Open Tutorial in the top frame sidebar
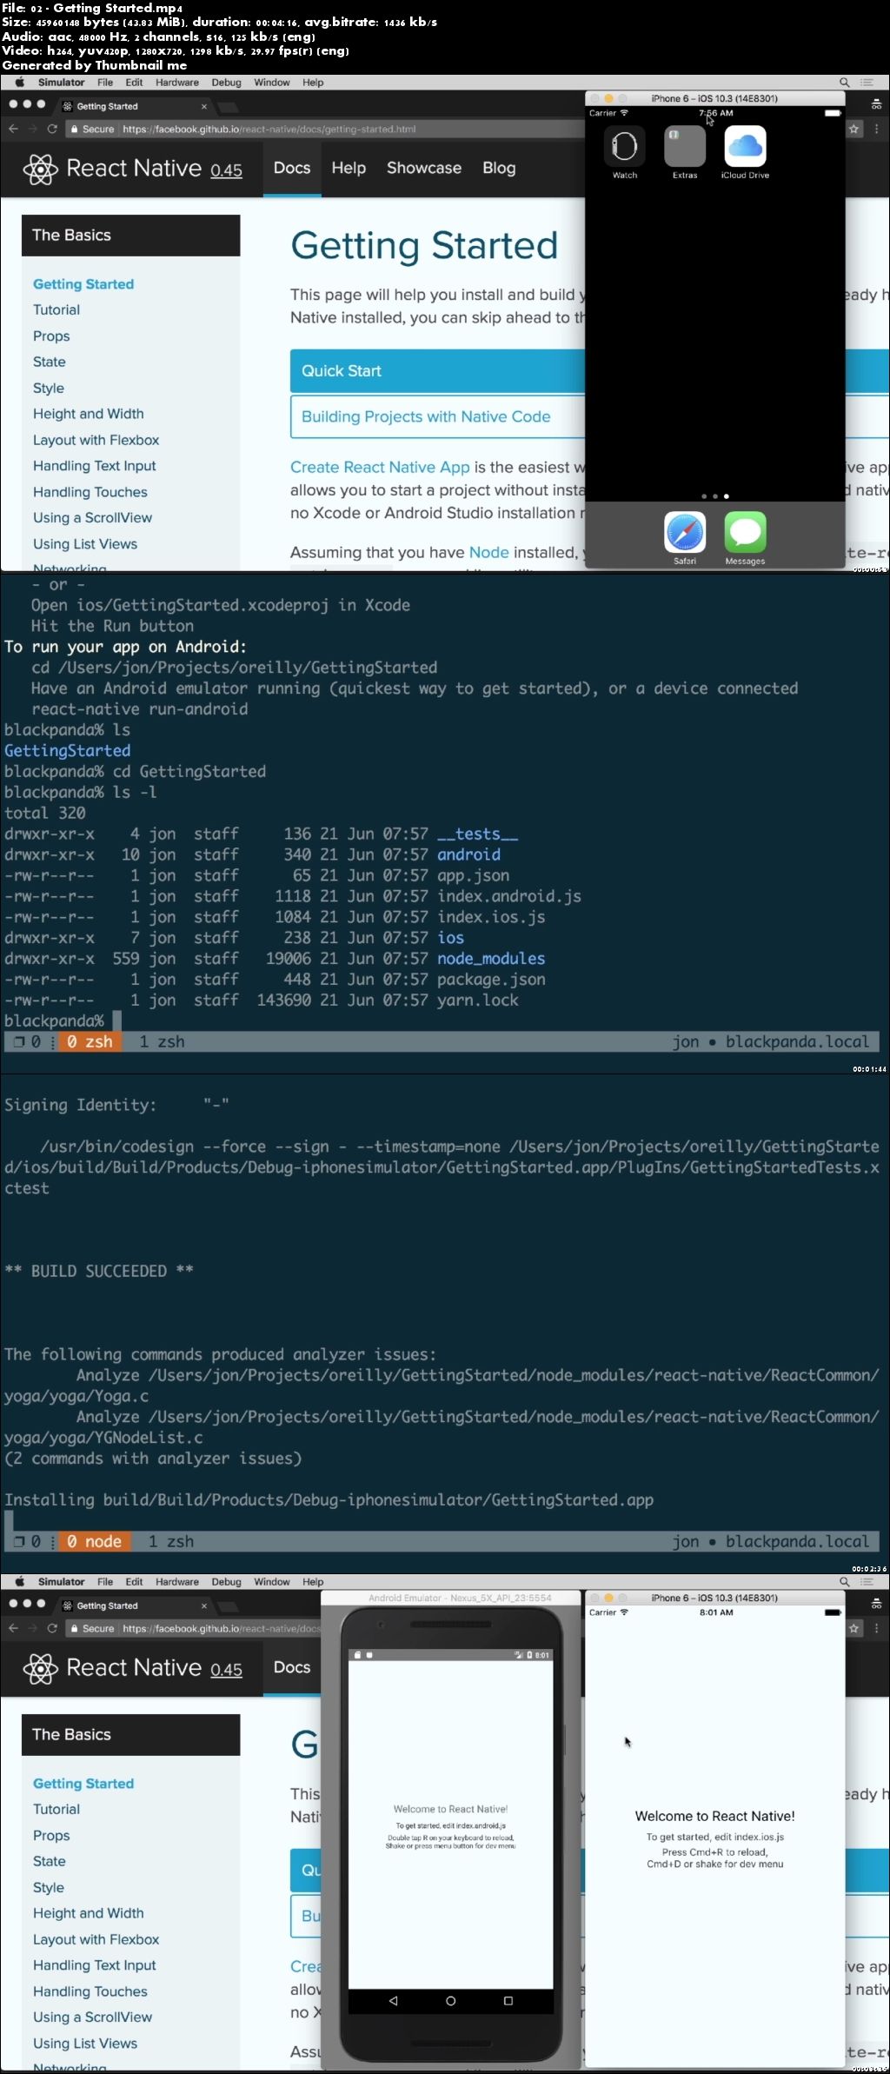 pyautogui.click(x=56, y=310)
